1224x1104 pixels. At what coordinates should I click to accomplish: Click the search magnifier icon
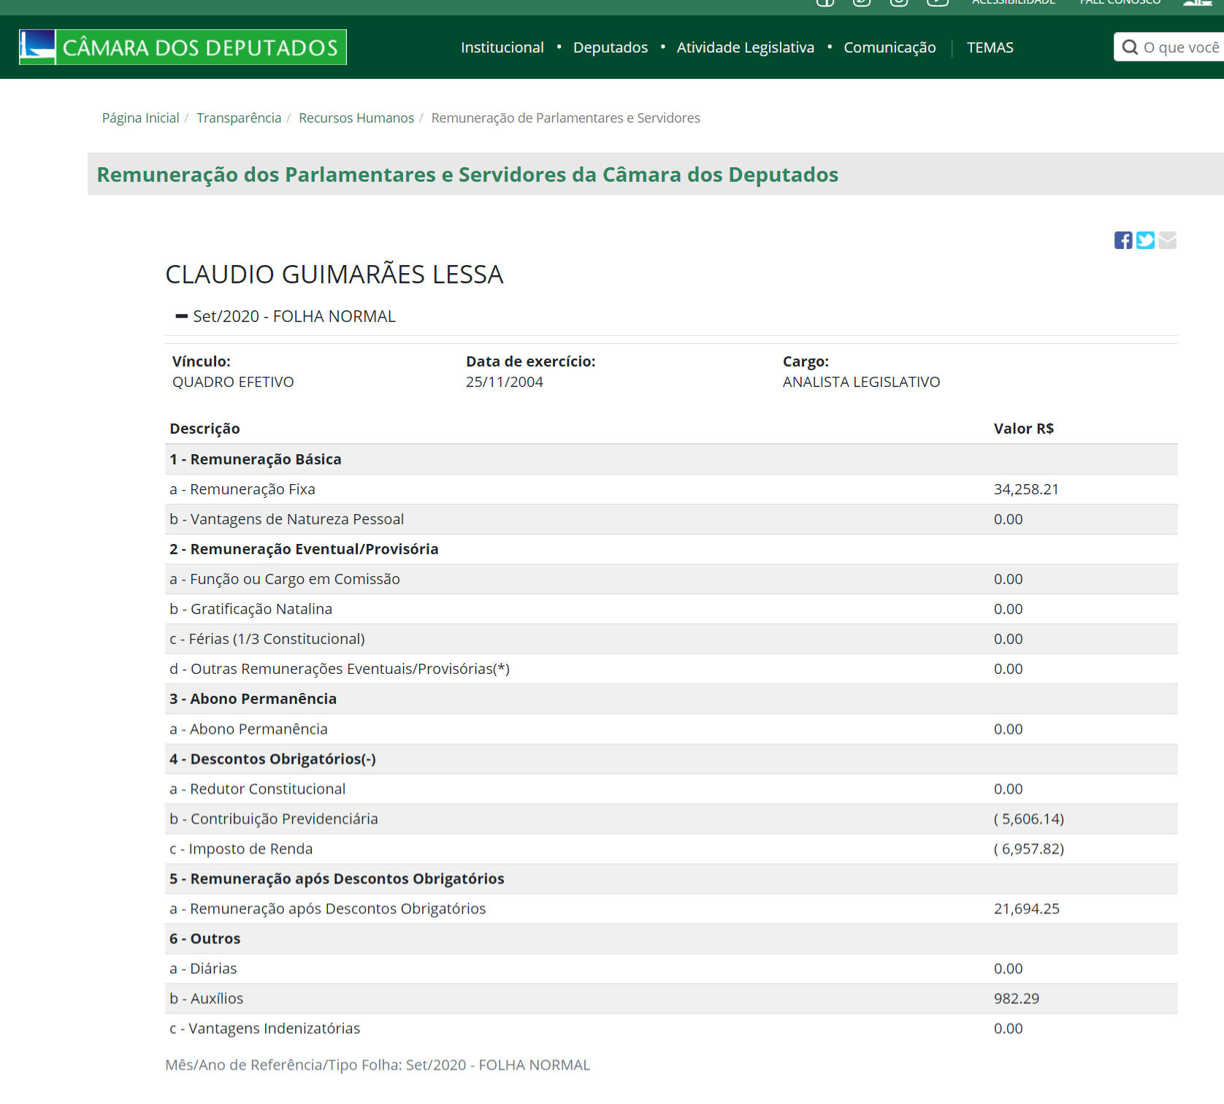point(1130,47)
